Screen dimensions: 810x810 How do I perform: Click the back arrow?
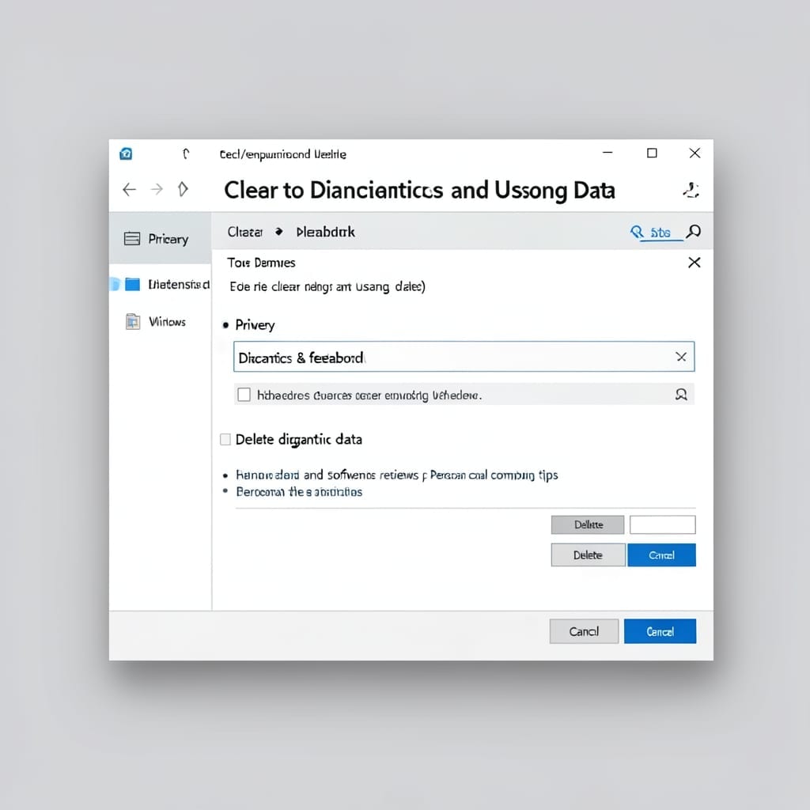coord(129,190)
